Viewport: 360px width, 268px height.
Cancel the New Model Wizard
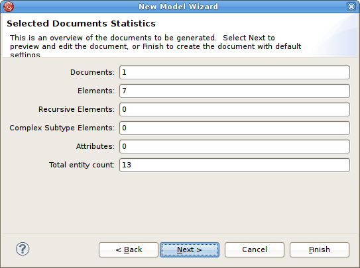tap(255, 249)
